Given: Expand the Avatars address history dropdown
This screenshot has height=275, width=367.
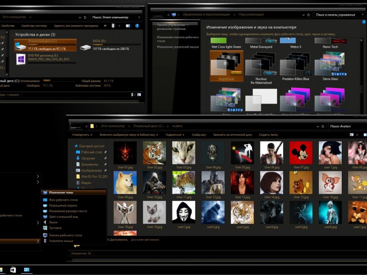Looking at the screenshot, I should coord(317,126).
